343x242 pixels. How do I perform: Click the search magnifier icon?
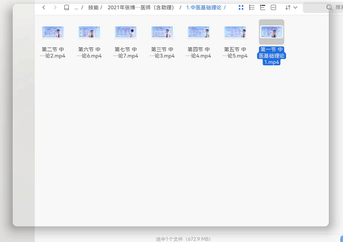pyautogui.click(x=330, y=8)
